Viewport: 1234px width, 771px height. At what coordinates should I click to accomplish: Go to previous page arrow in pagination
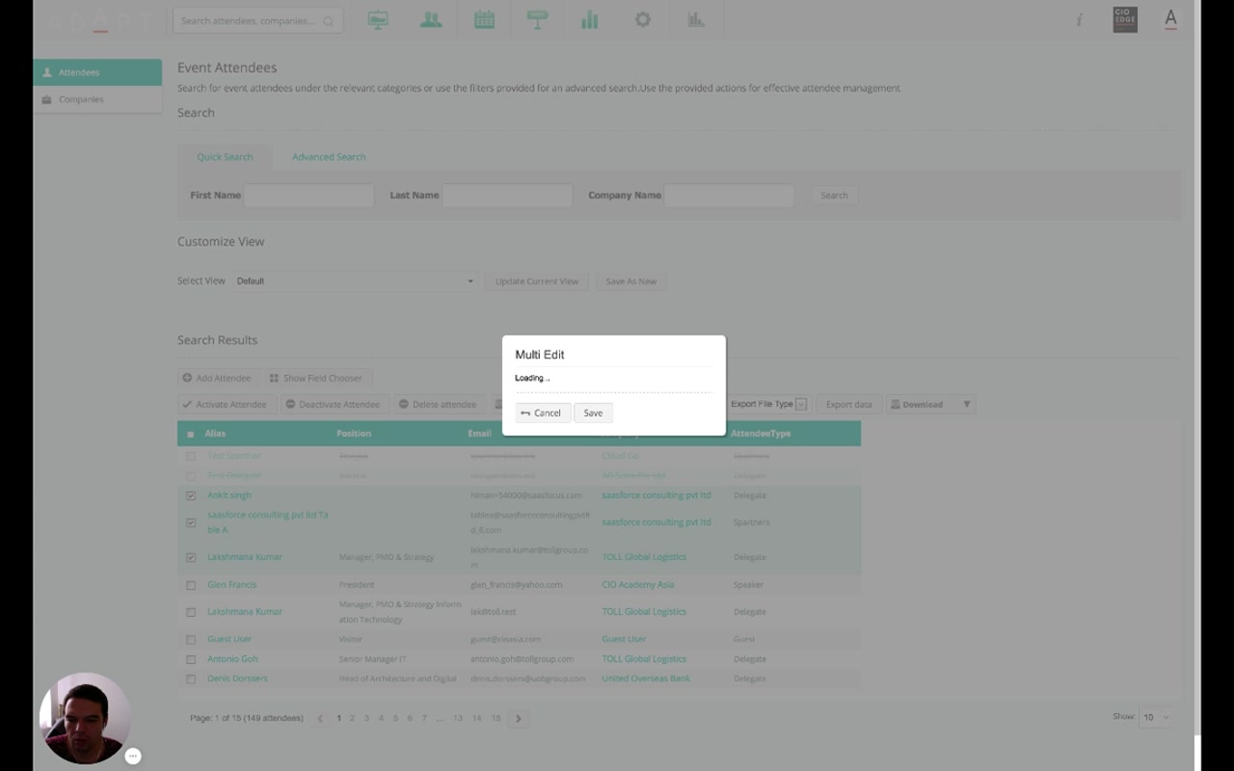click(320, 718)
